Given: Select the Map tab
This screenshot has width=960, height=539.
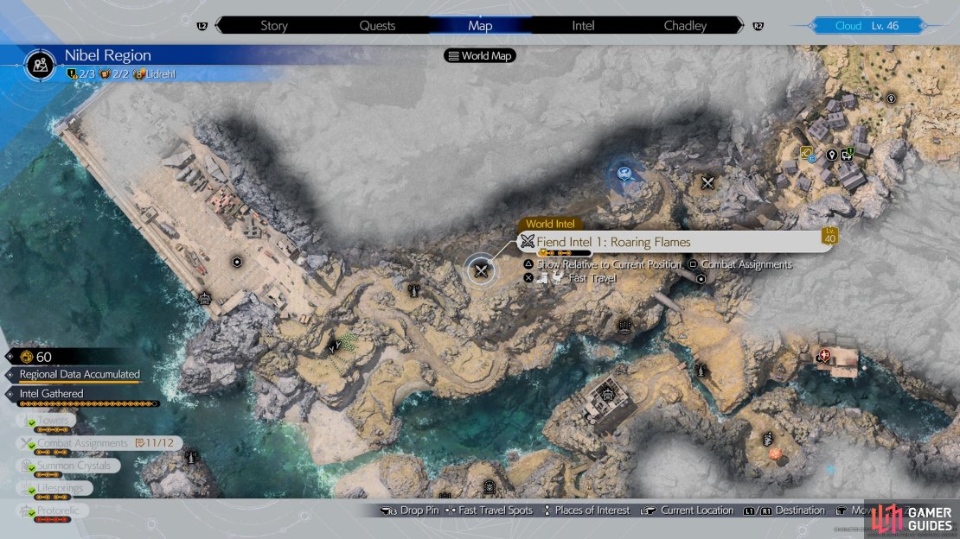Looking at the screenshot, I should tap(480, 26).
